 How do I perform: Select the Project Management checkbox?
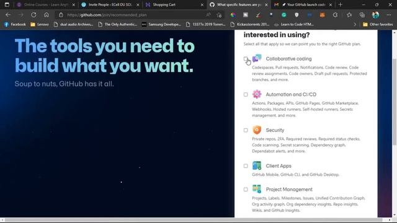point(246,190)
